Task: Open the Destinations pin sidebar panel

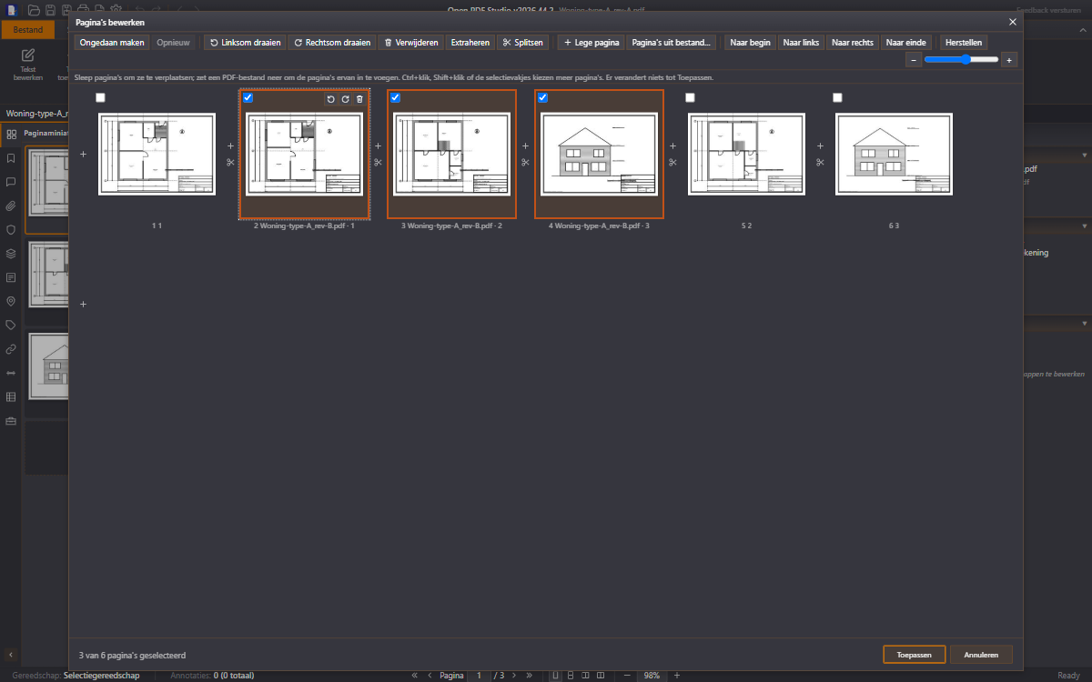Action: tap(11, 301)
